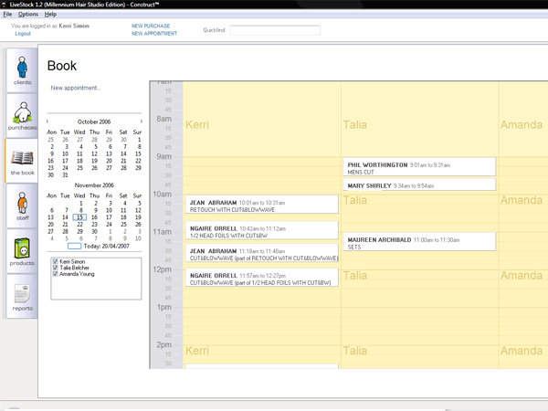This screenshot has width=548, height=411.
Task: Select October 10 in the calendar
Action: (x=65, y=153)
